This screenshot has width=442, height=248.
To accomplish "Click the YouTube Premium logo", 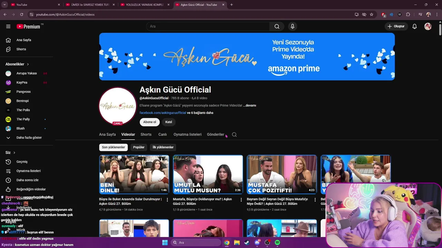I will (x=28, y=27).
